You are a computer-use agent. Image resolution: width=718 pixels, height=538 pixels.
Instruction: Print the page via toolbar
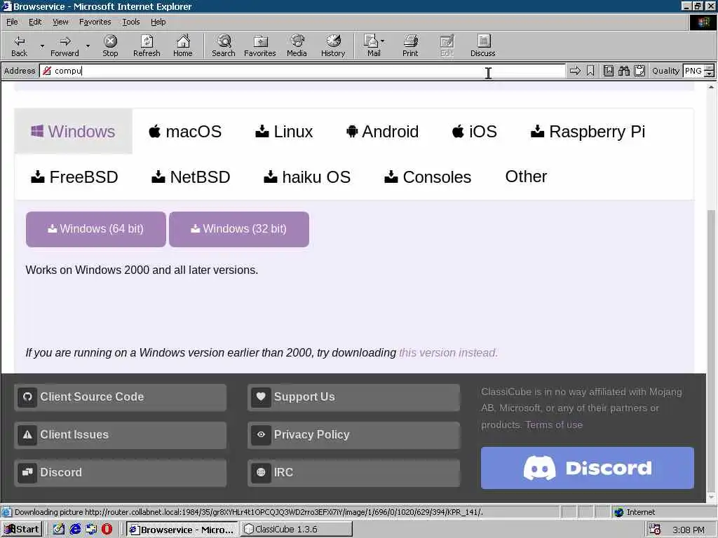[410, 46]
